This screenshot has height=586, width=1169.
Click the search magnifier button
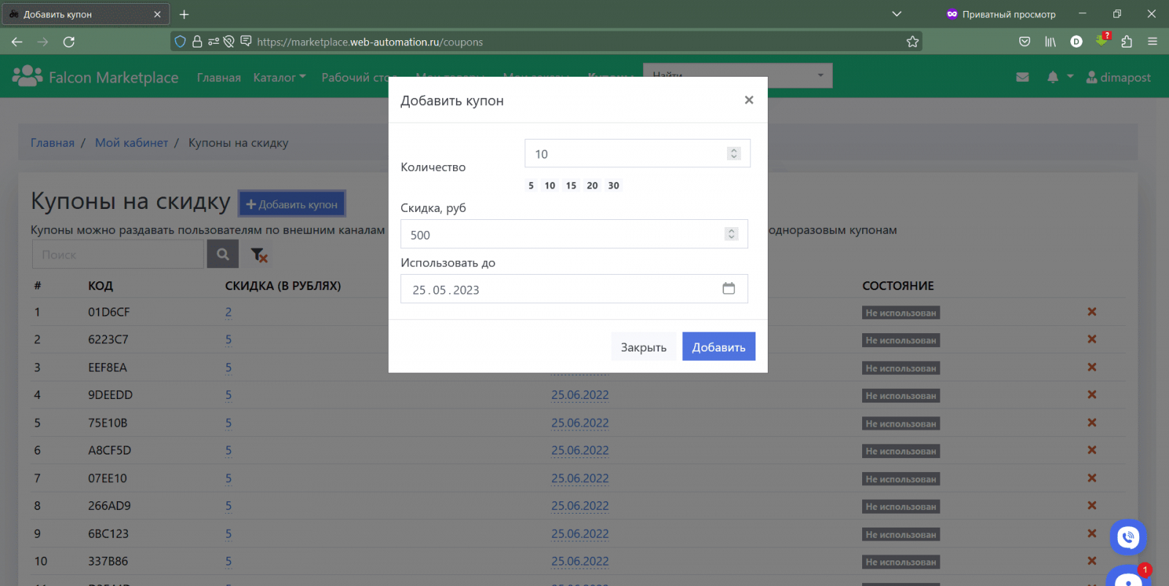(223, 254)
